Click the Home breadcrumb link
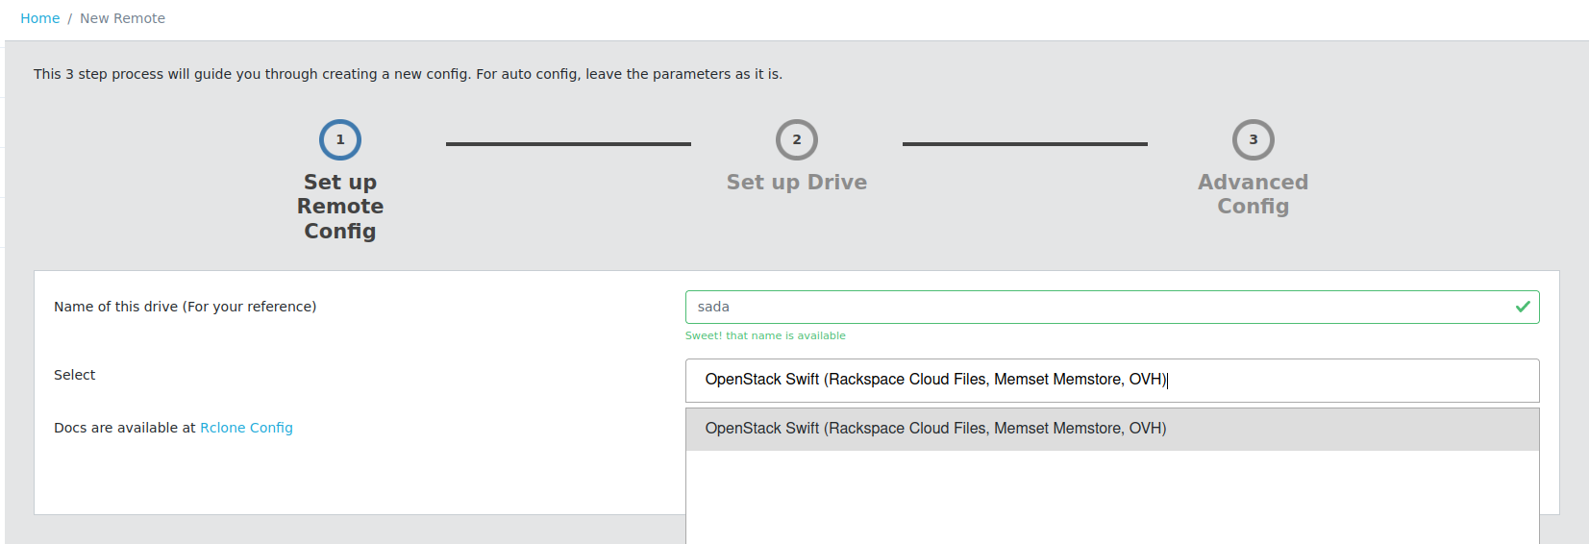Image resolution: width=1589 pixels, height=544 pixels. (39, 18)
